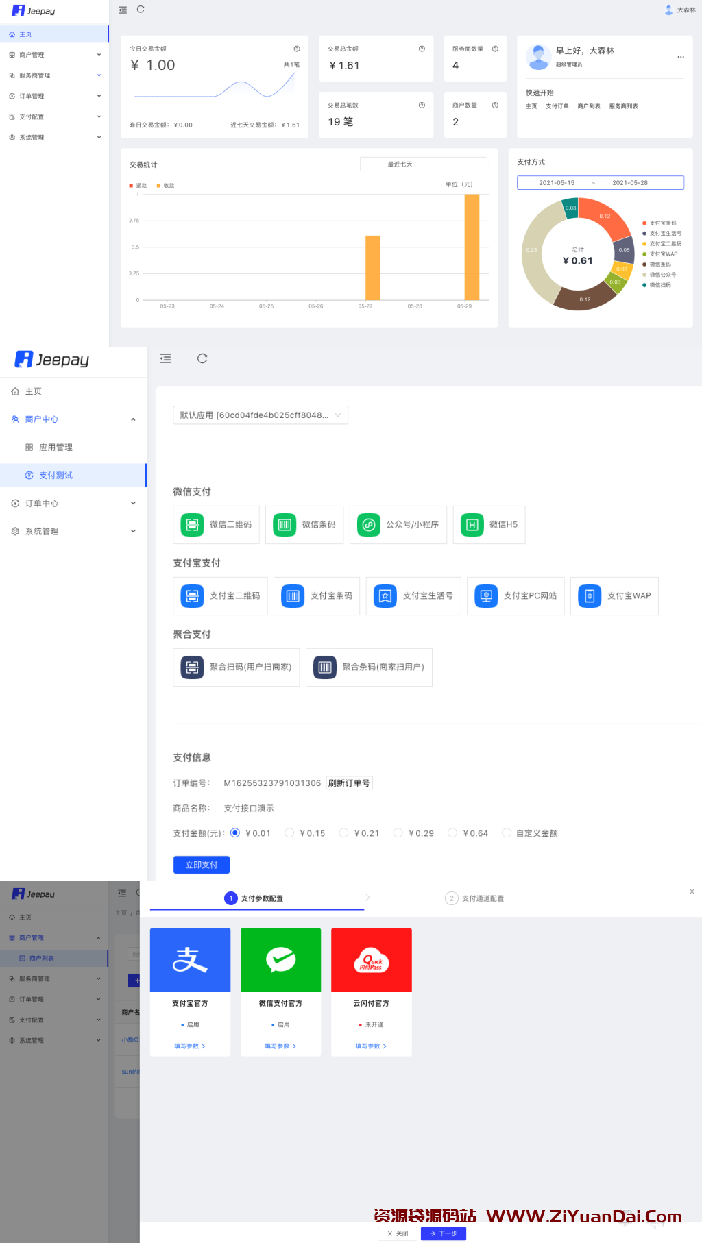Close the 支付参数配置 drawer with X
The width and height of the screenshot is (702, 1243).
(692, 891)
